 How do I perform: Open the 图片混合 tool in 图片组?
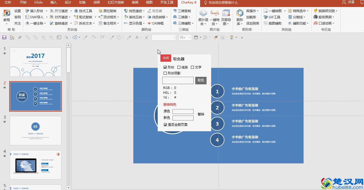click(x=203, y=17)
